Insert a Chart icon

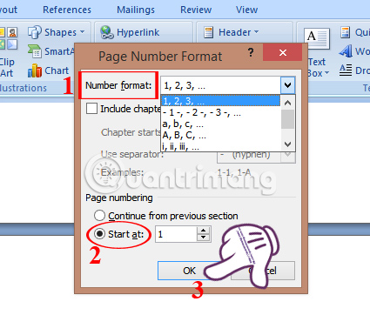tap(35, 70)
